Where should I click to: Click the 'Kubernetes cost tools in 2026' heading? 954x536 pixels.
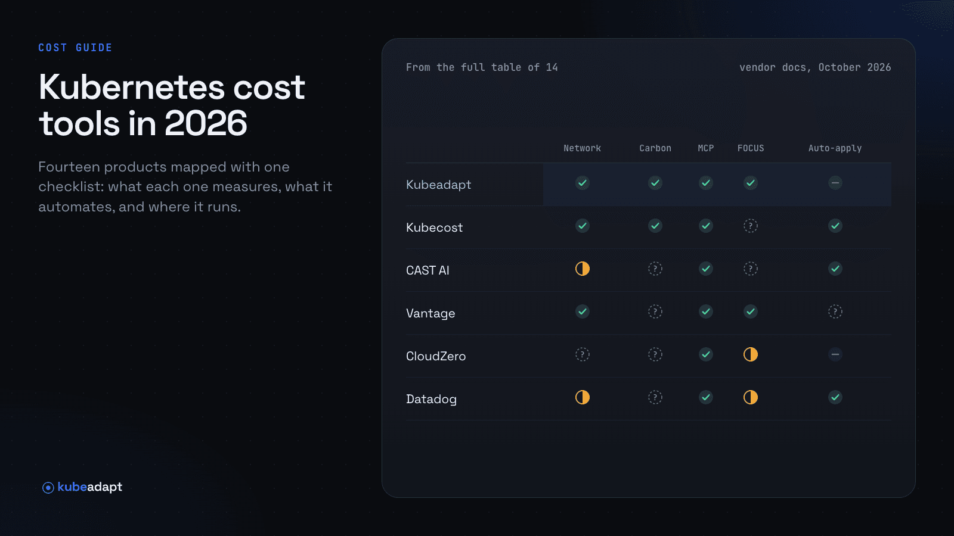pyautogui.click(x=172, y=105)
